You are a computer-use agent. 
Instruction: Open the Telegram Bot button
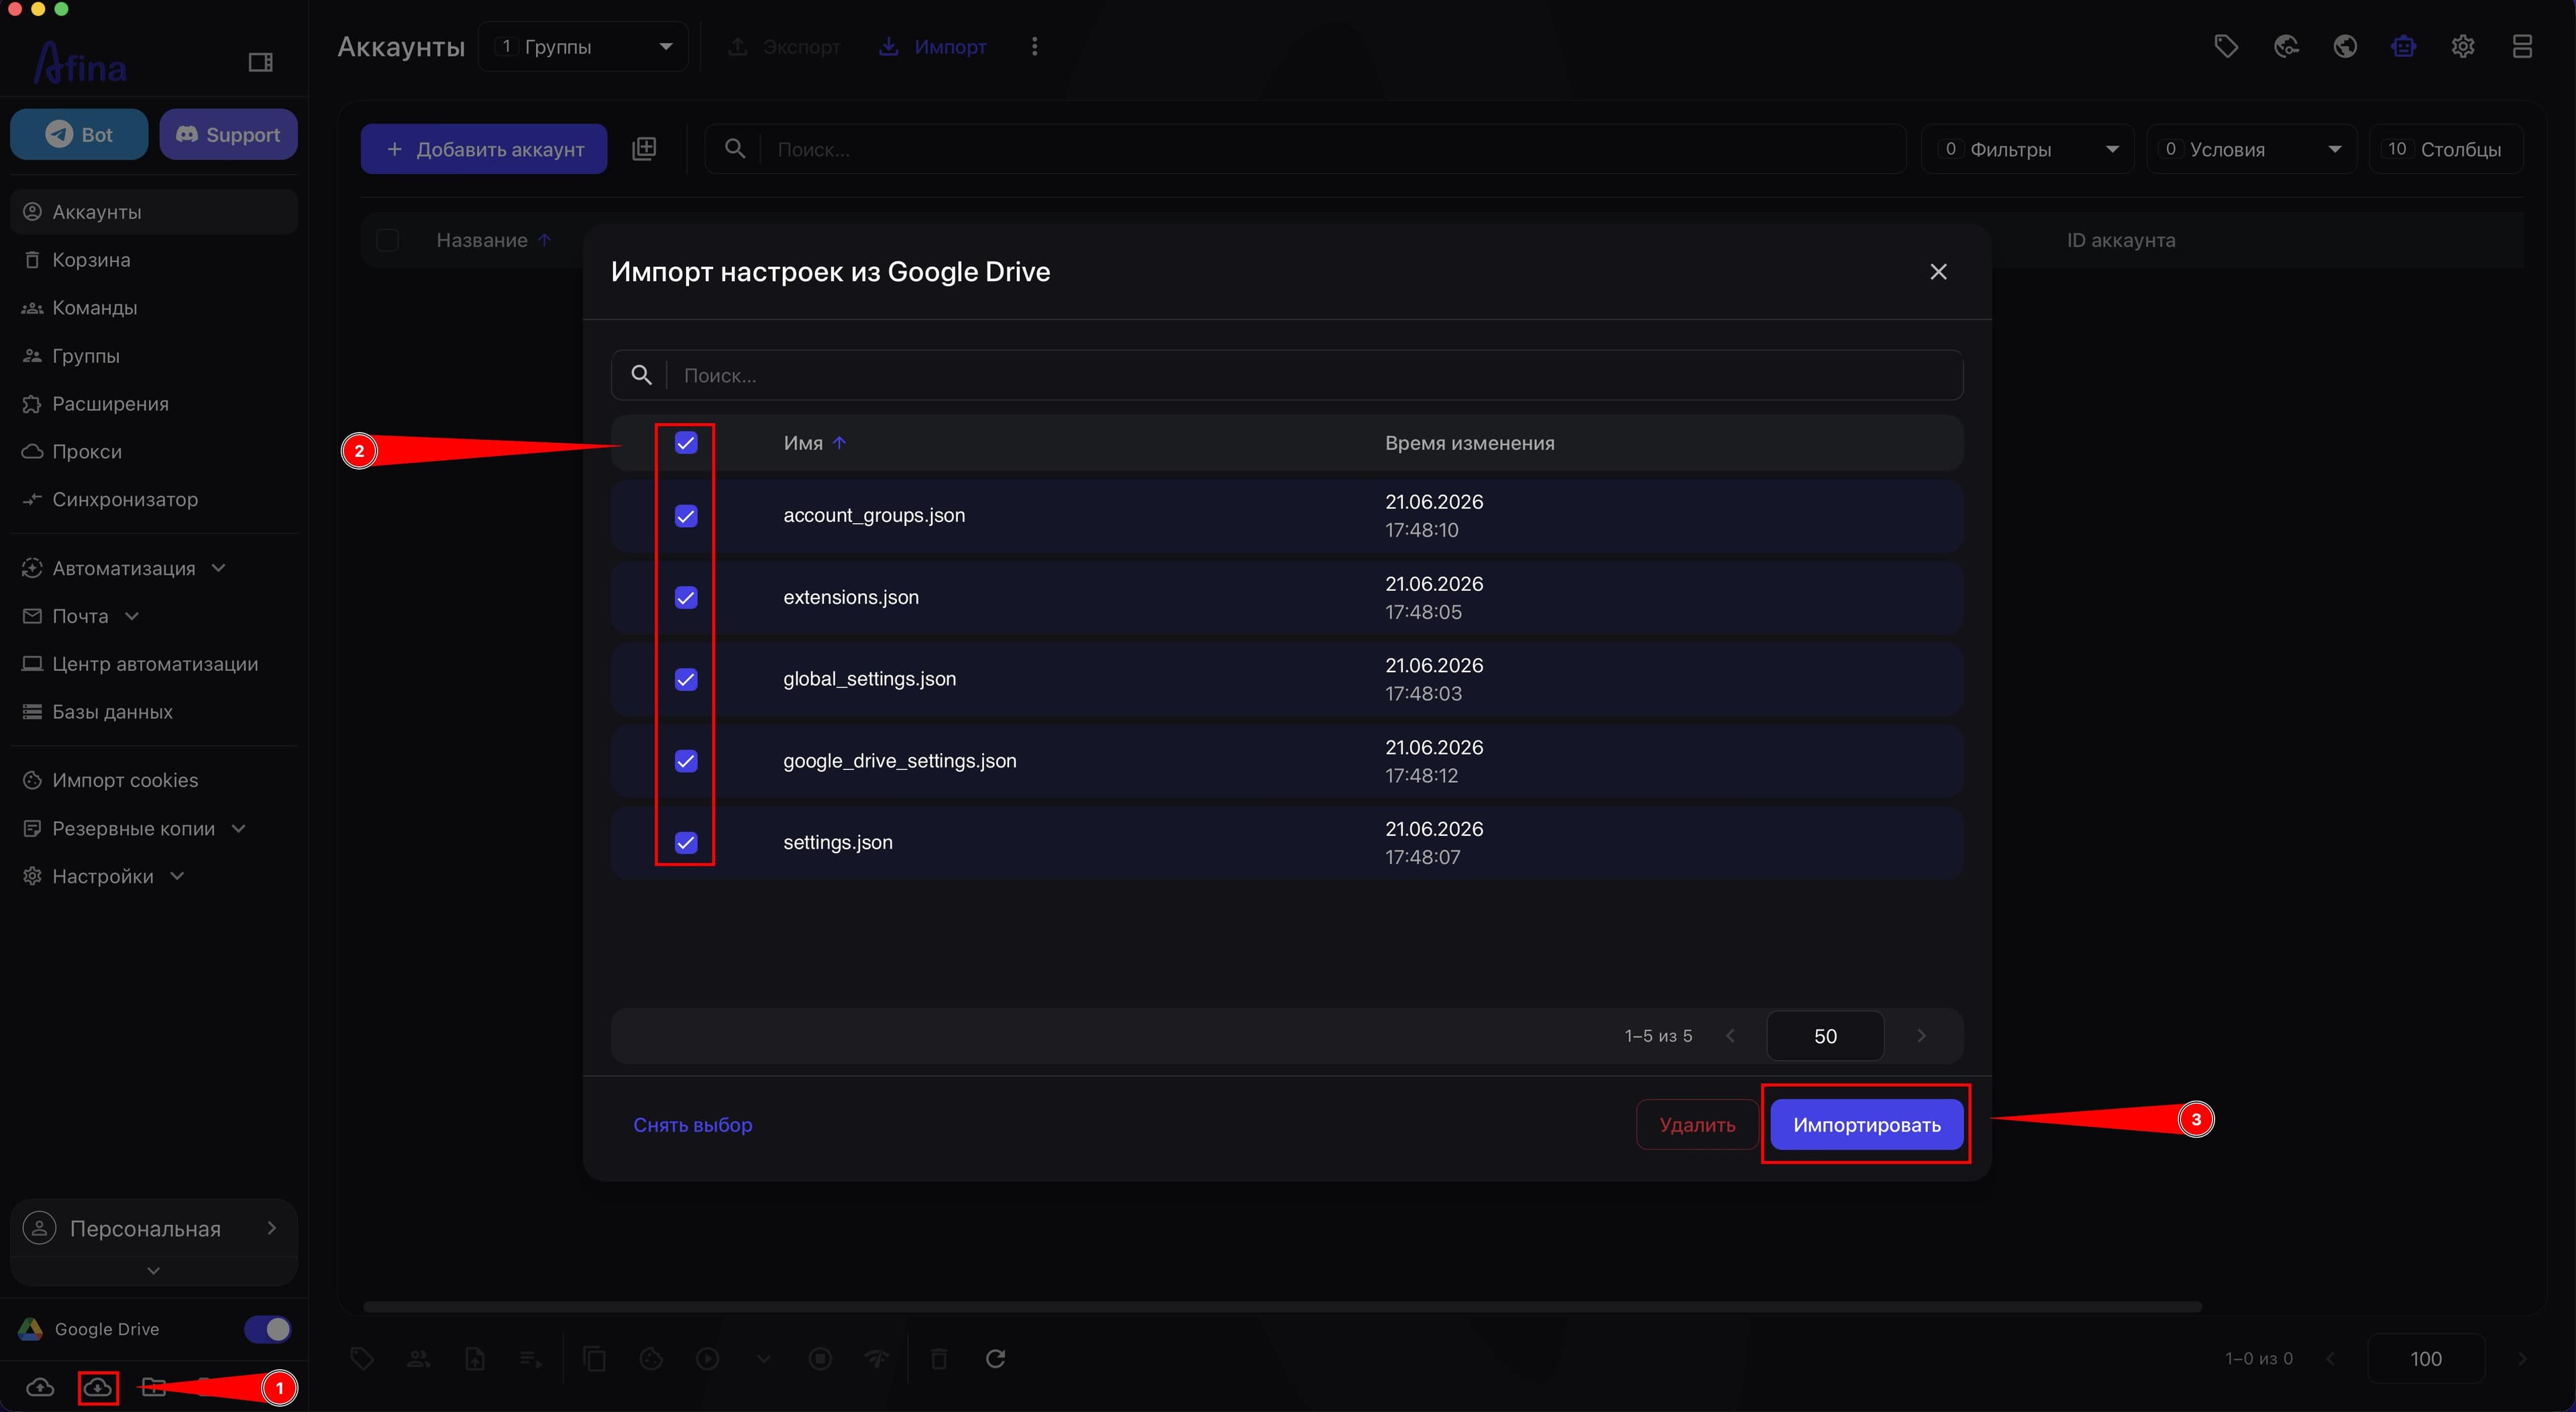point(79,134)
